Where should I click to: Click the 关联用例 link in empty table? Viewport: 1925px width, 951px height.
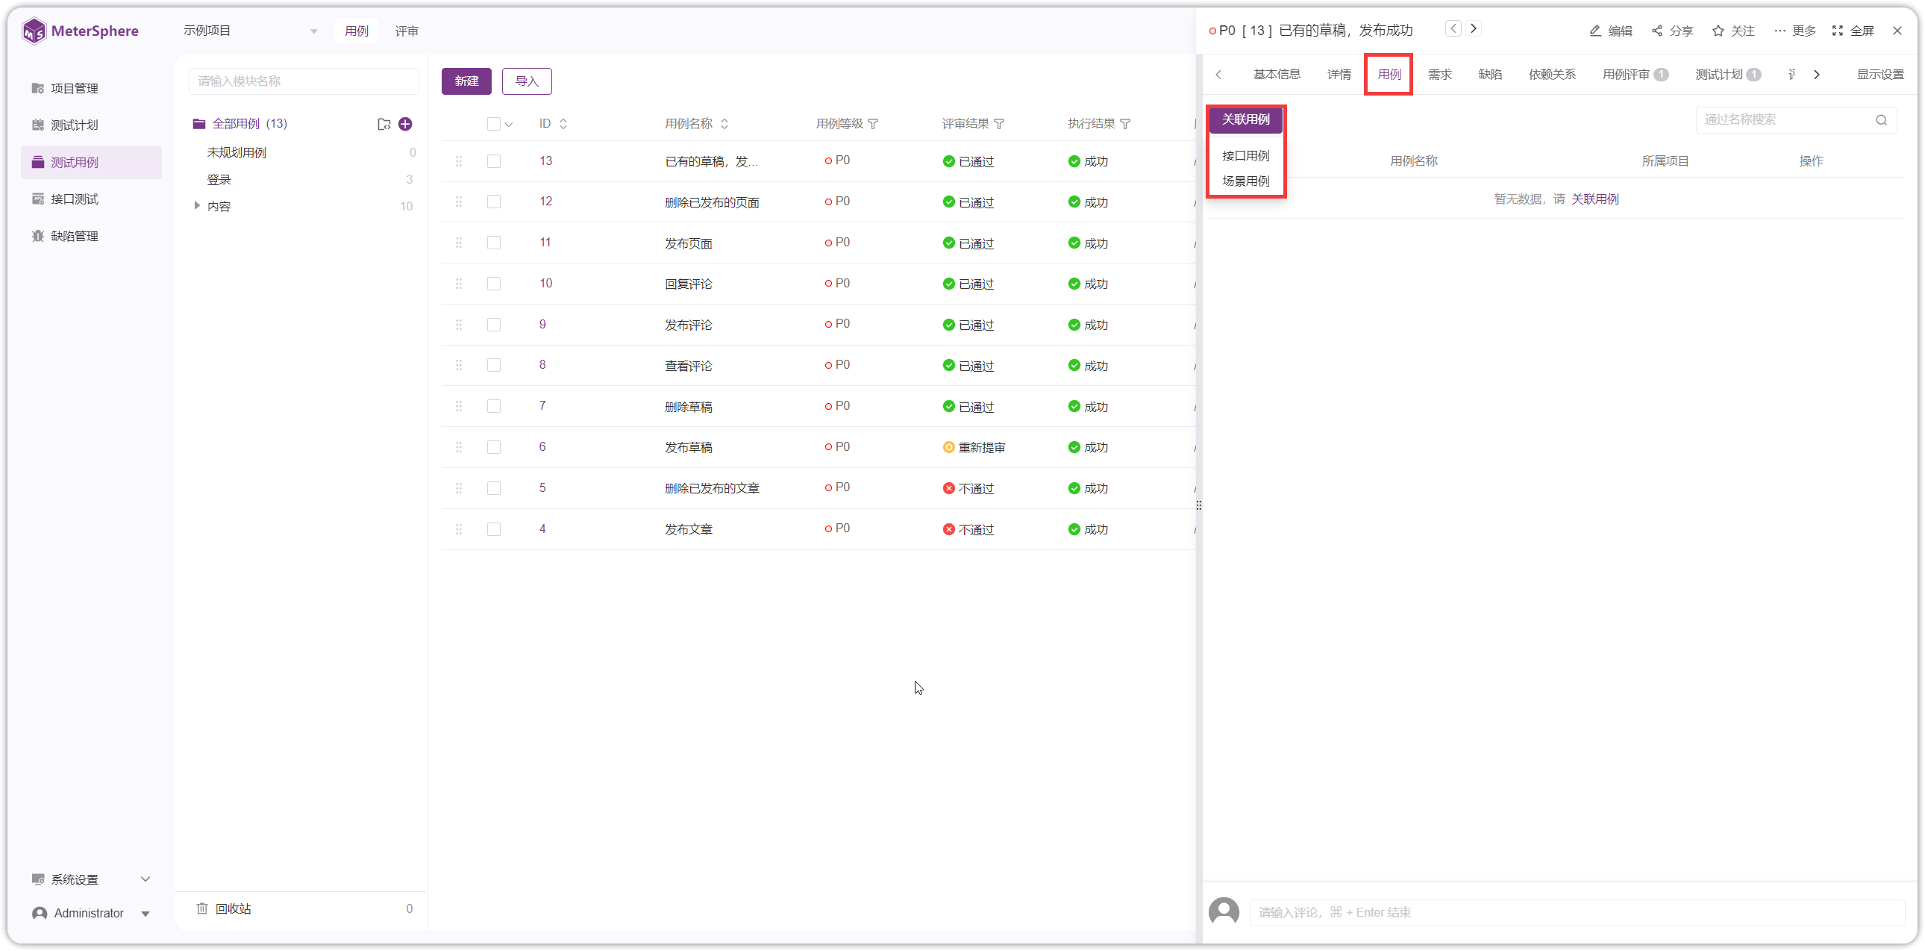pos(1594,199)
